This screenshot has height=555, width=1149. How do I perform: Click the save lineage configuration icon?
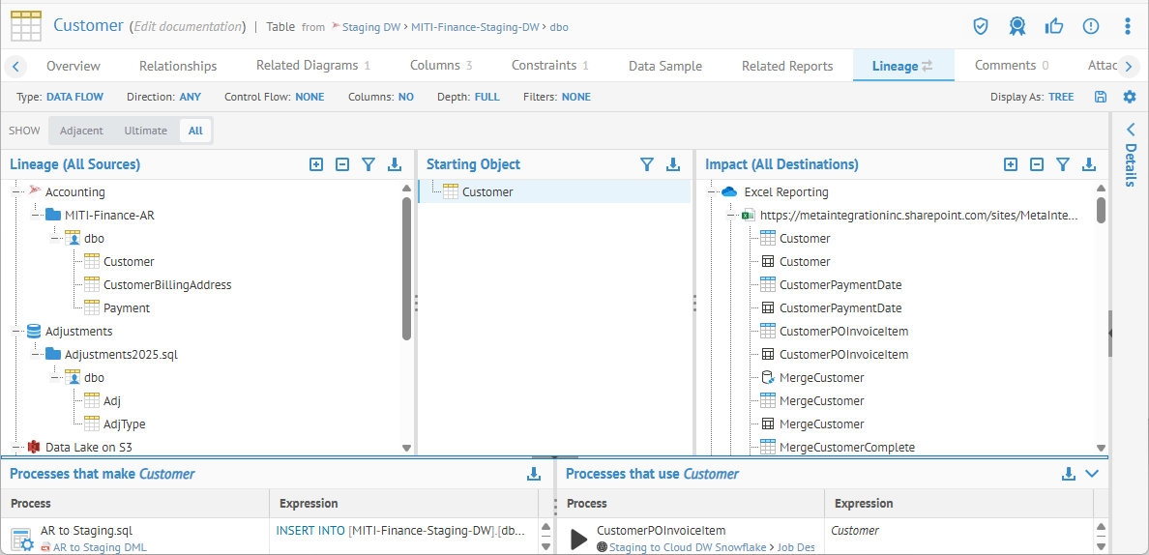point(1101,97)
